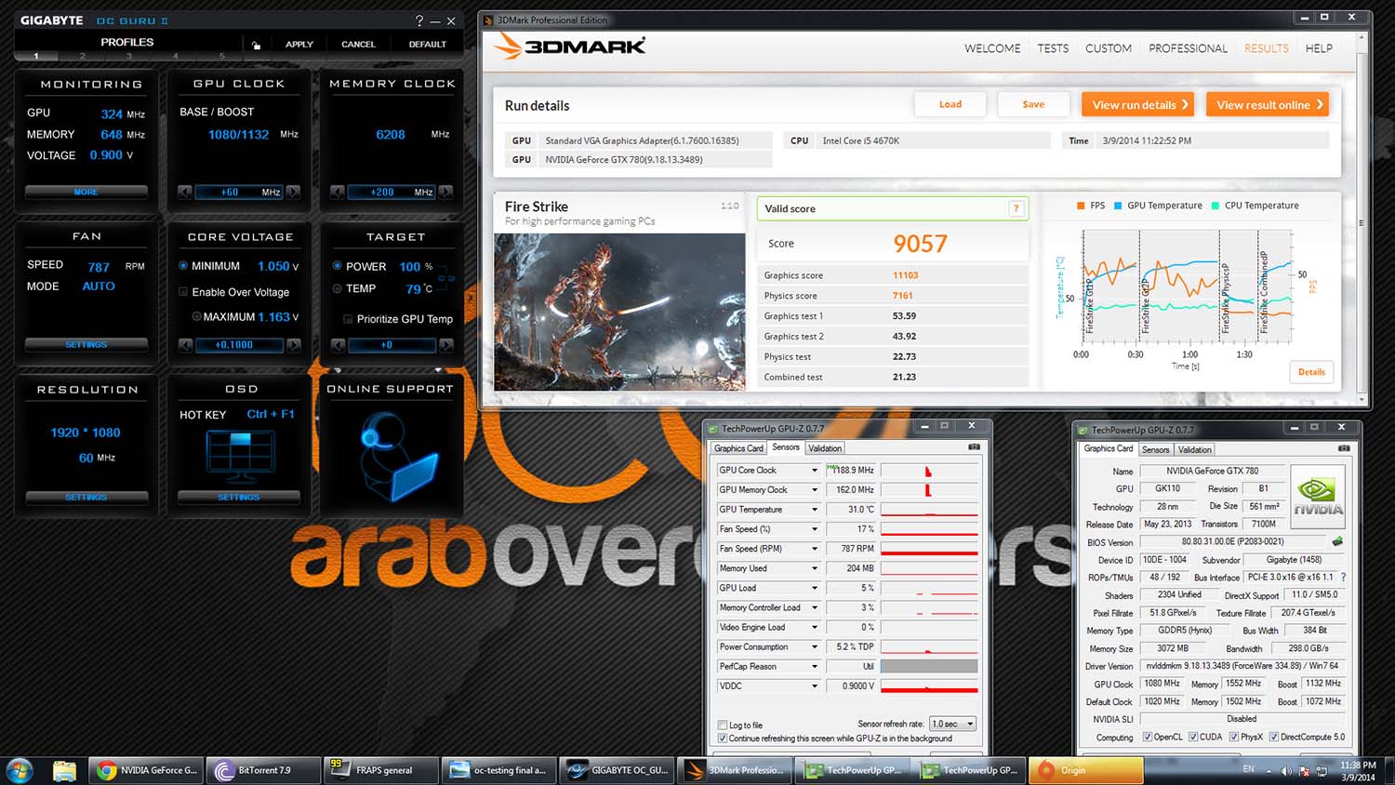Screen dimensions: 1395x785
Task: Open the Validation tab in sensors window
Action: [x=825, y=448]
